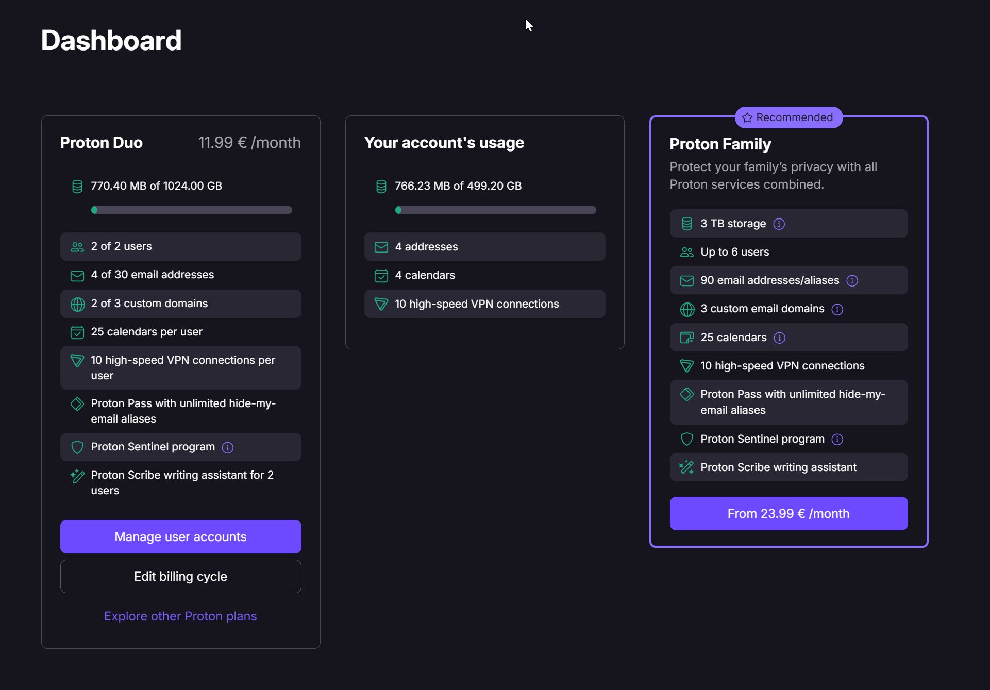Click Edit billing cycle button
Image resolution: width=990 pixels, height=690 pixels.
coord(181,577)
